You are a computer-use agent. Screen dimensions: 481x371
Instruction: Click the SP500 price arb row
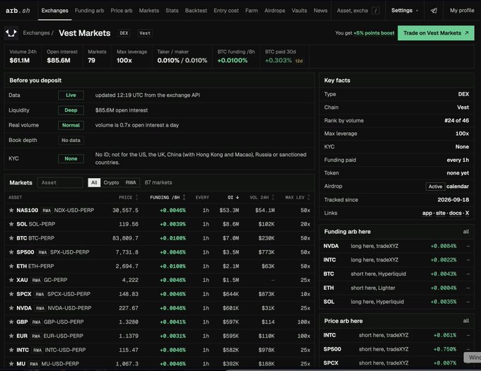(x=396, y=349)
